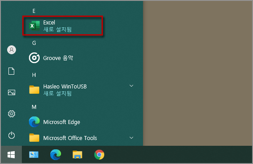The image size is (253, 164).
Task: Open Documents icon in Start sidebar
Action: click(11, 71)
